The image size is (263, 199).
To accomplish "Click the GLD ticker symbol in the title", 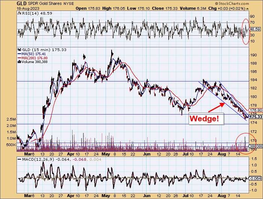I will [x=21, y=3].
